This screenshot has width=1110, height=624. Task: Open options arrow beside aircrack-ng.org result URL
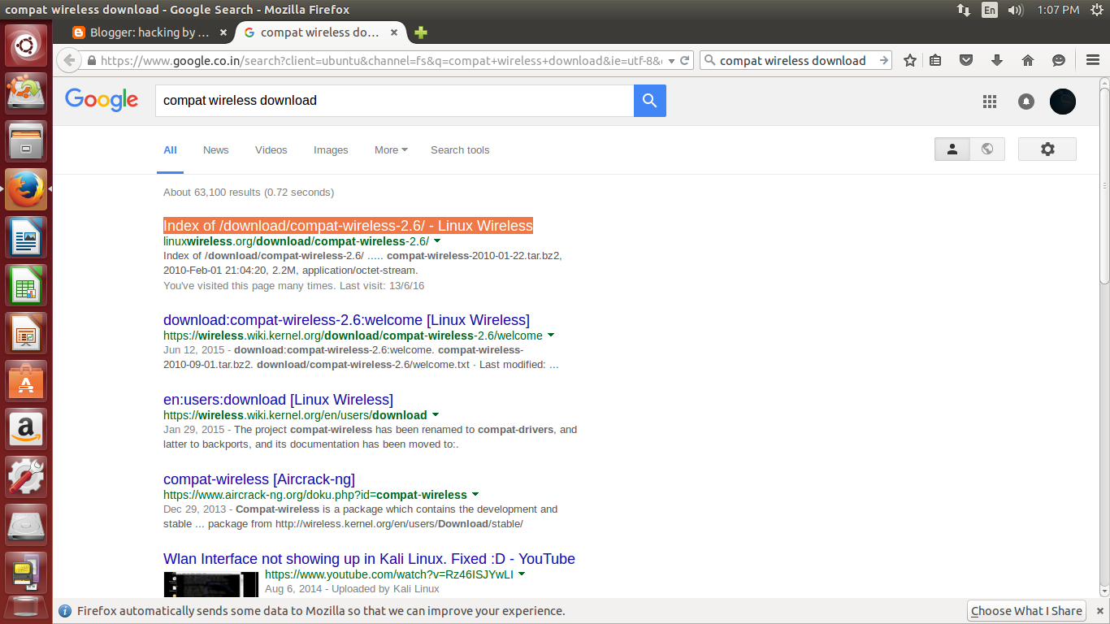475,495
